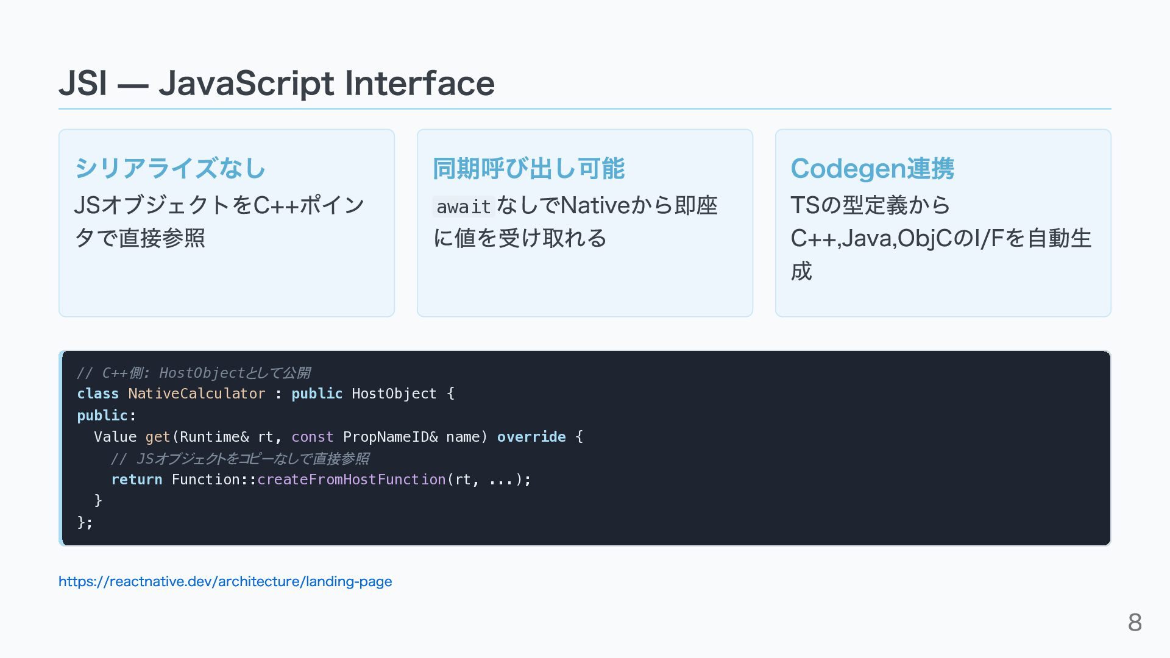Image resolution: width=1170 pixels, height=658 pixels.
Task: Click the text に値を受け取れる
Action: (x=520, y=238)
